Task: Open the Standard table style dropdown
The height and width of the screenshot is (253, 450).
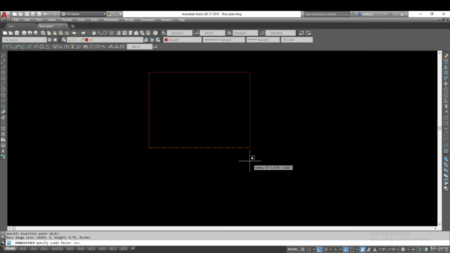Action: 245,33
